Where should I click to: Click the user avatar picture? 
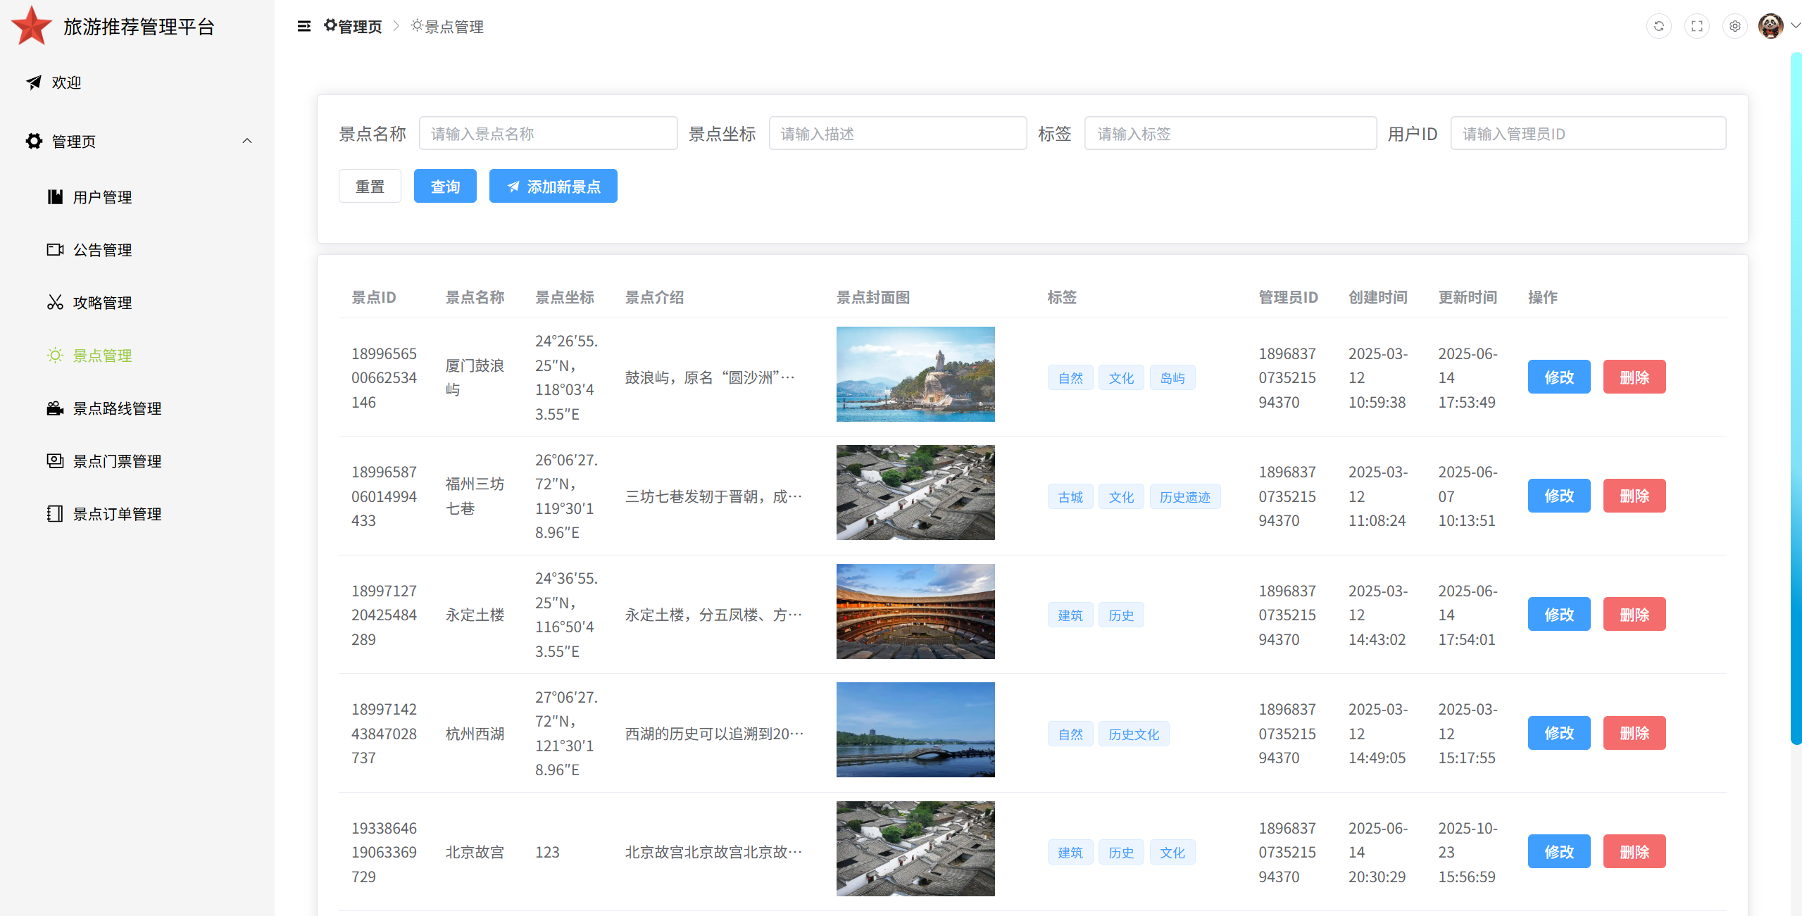coord(1770,27)
